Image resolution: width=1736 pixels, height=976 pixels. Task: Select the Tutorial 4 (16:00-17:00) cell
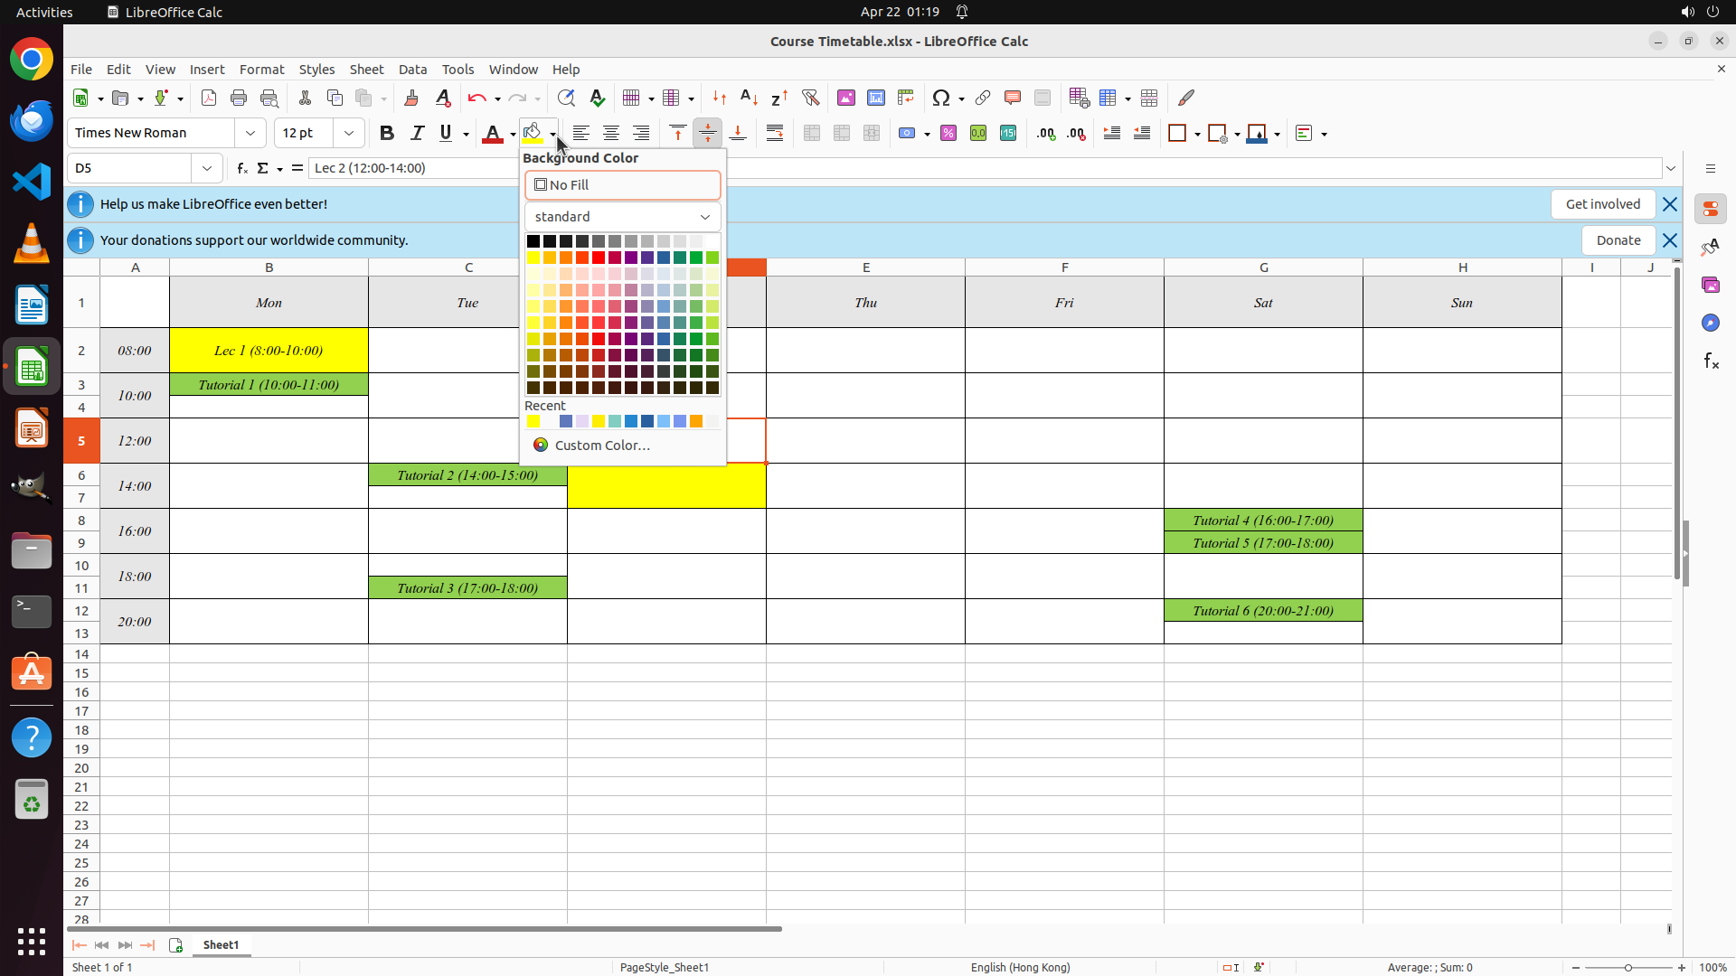point(1263,520)
